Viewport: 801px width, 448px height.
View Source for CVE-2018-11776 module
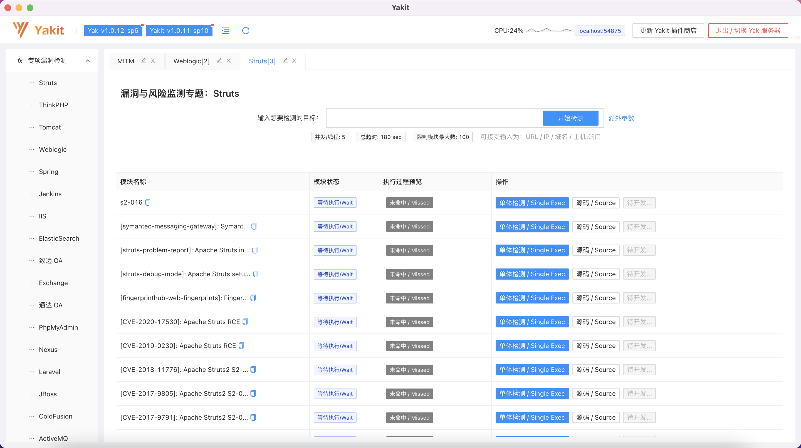click(595, 370)
